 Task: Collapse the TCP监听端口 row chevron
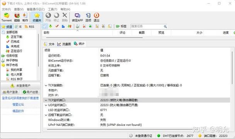point(46,100)
